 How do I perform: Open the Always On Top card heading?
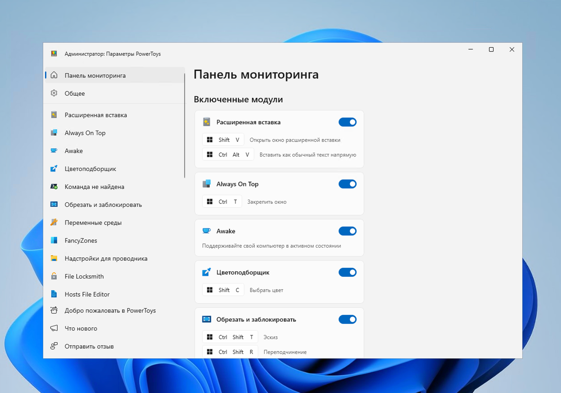[237, 184]
